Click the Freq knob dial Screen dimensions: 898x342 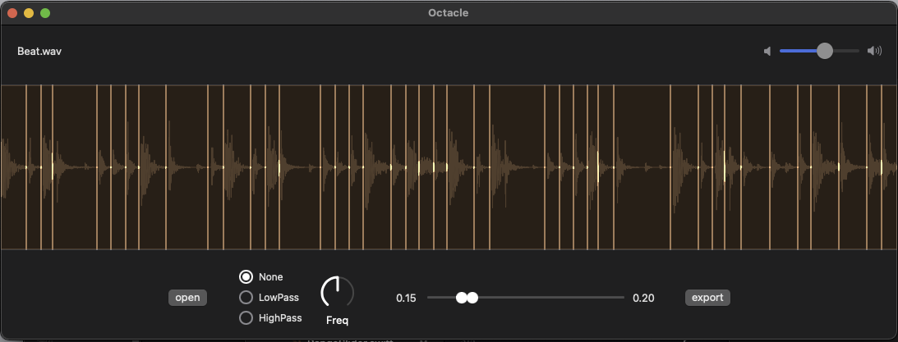point(338,293)
